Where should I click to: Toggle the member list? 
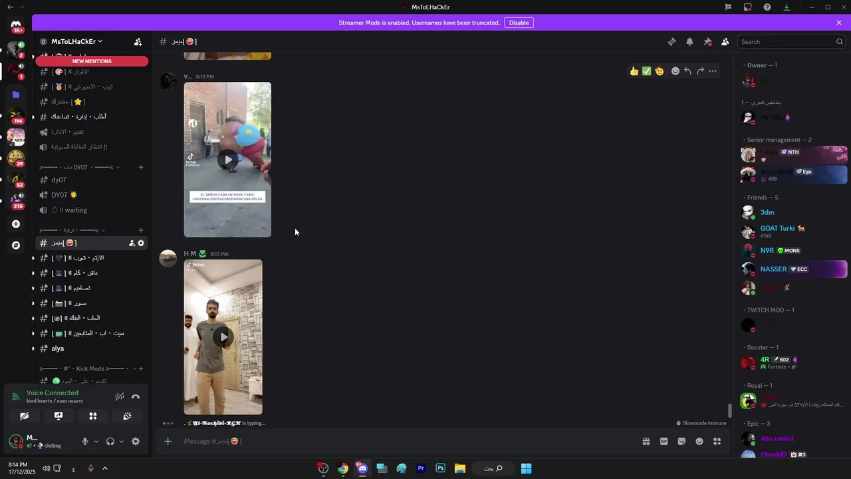tap(725, 41)
